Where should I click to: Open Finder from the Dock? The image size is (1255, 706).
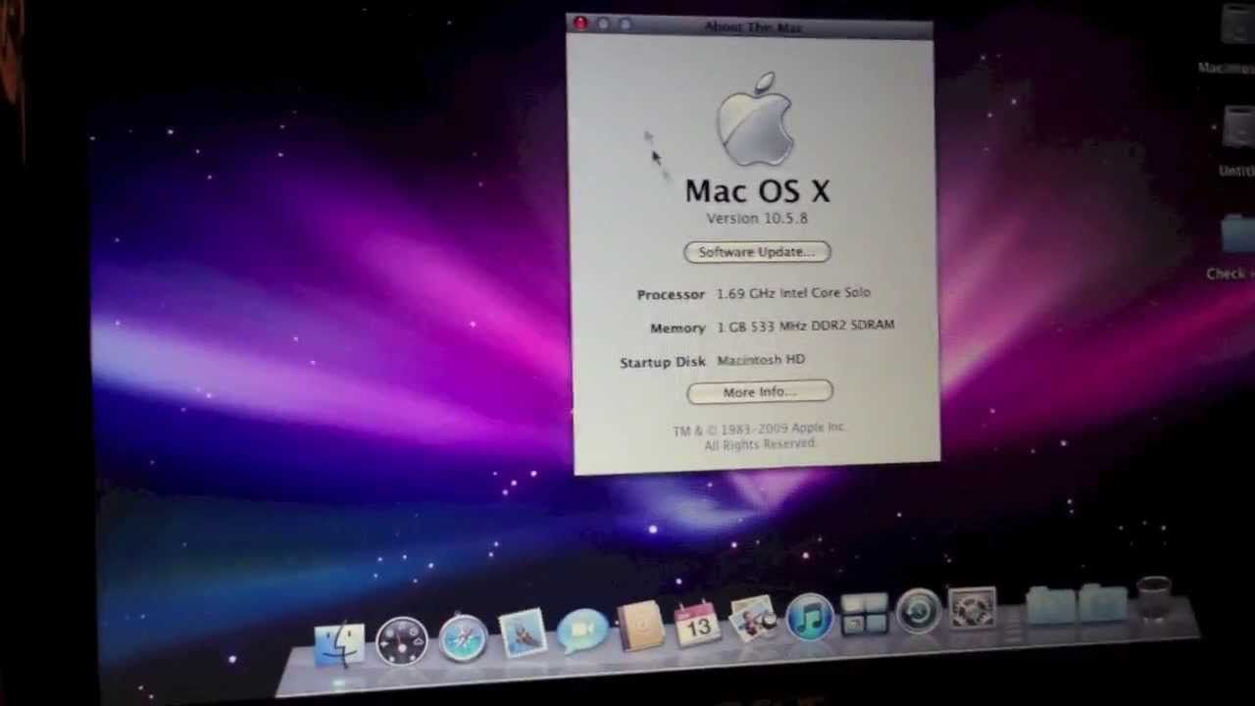click(x=340, y=644)
